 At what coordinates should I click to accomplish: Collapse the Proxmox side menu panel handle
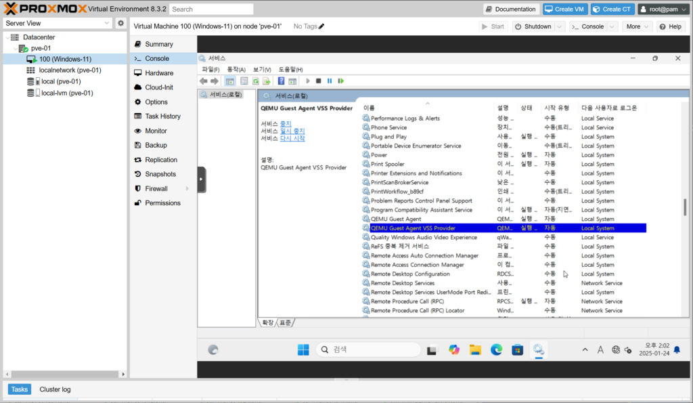click(202, 179)
